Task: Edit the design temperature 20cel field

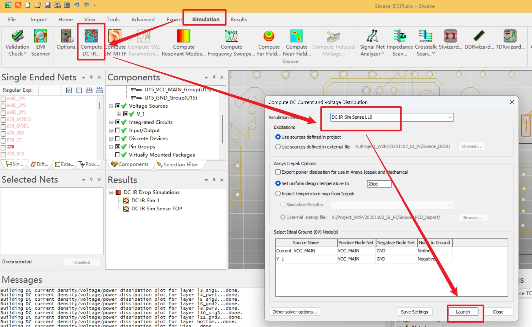Action: click(x=379, y=184)
